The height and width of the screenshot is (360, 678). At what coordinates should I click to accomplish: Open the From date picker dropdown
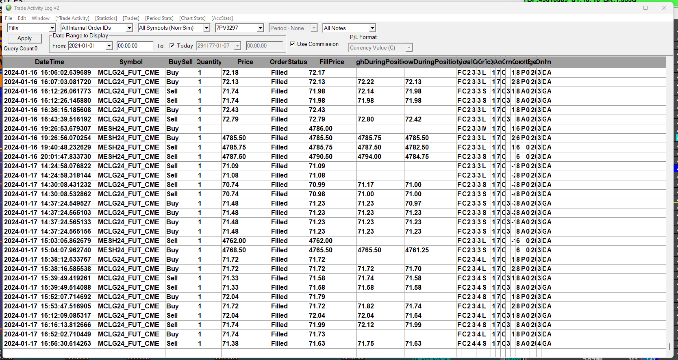109,46
